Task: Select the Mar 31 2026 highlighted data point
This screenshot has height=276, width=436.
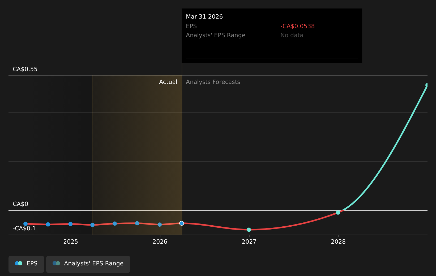Action: pyautogui.click(x=182, y=223)
